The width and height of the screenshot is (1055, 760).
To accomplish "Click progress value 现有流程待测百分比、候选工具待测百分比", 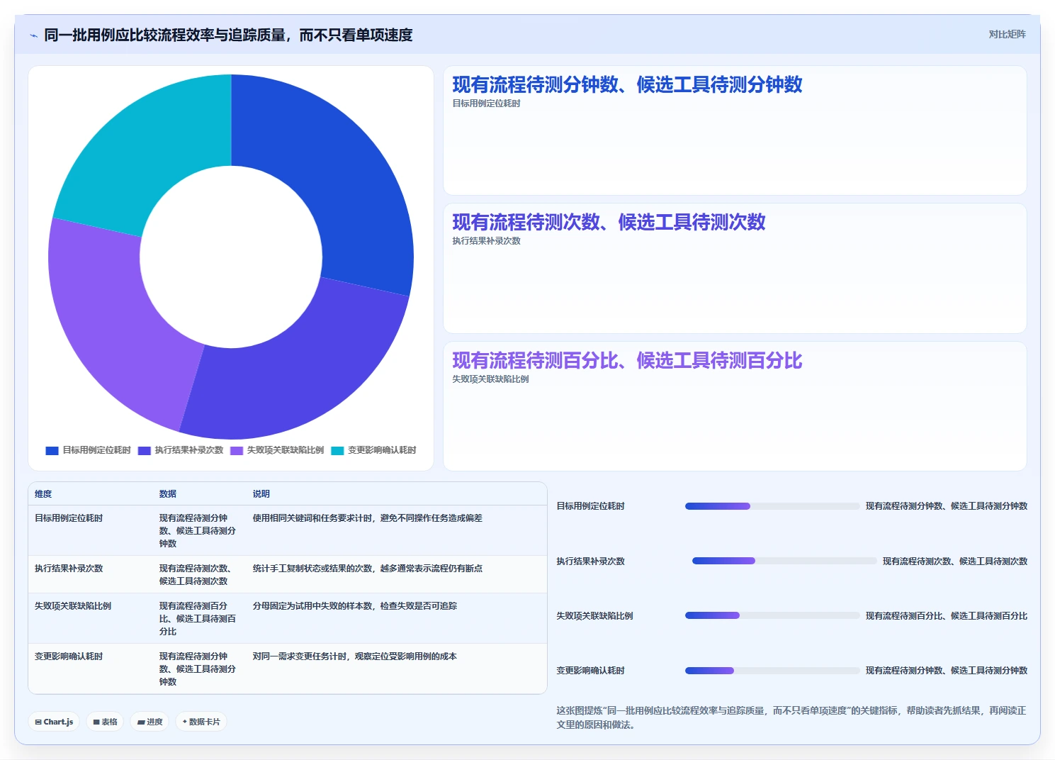I will pyautogui.click(x=947, y=616).
